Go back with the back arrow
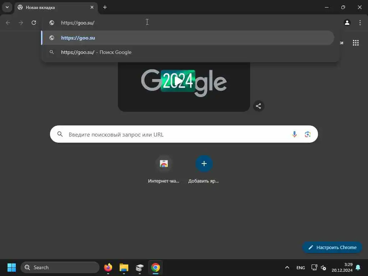Screen dimensions: 368x276 [8, 23]
